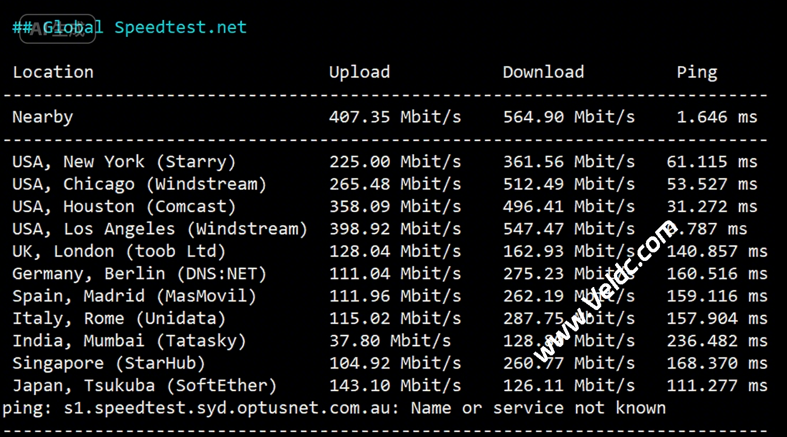Click the AI generated badge
Screen dimensions: 787x437
tap(58, 29)
